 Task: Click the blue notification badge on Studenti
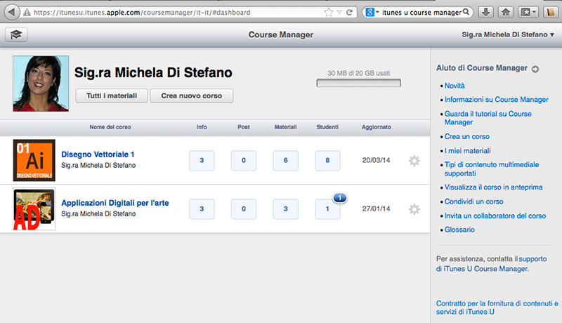(340, 198)
